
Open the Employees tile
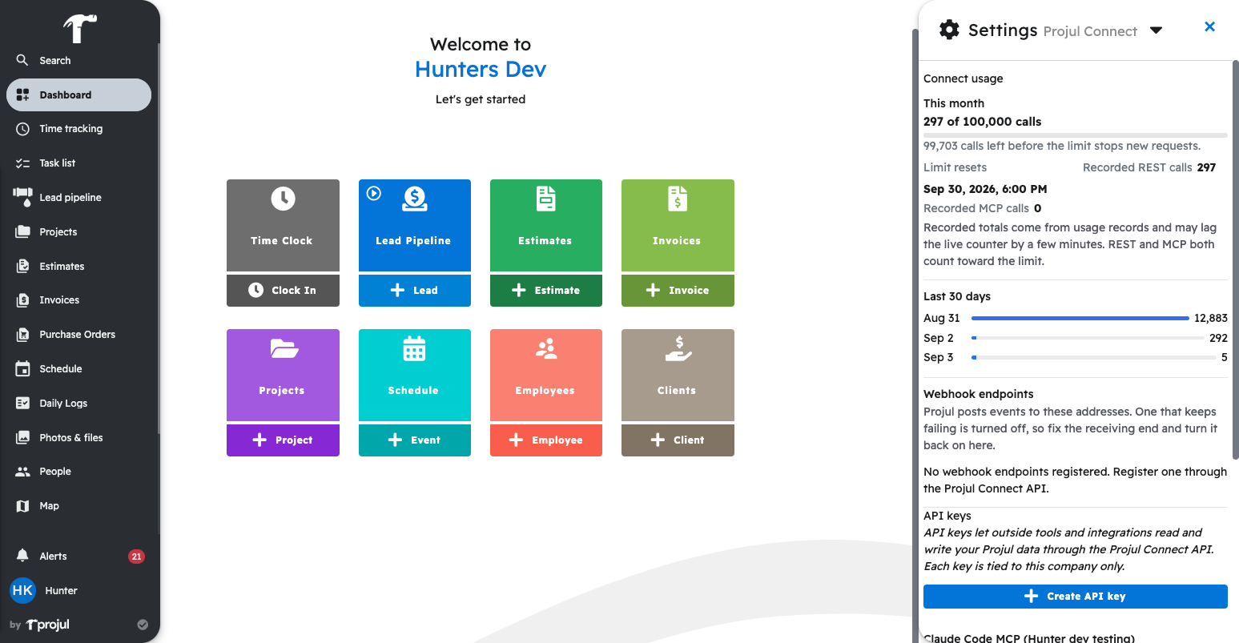click(x=545, y=375)
